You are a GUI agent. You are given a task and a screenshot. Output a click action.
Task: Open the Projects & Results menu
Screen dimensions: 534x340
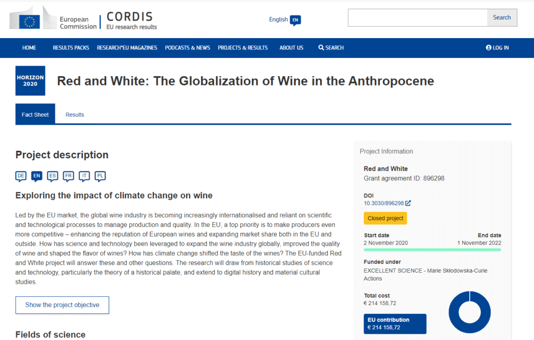[243, 47]
